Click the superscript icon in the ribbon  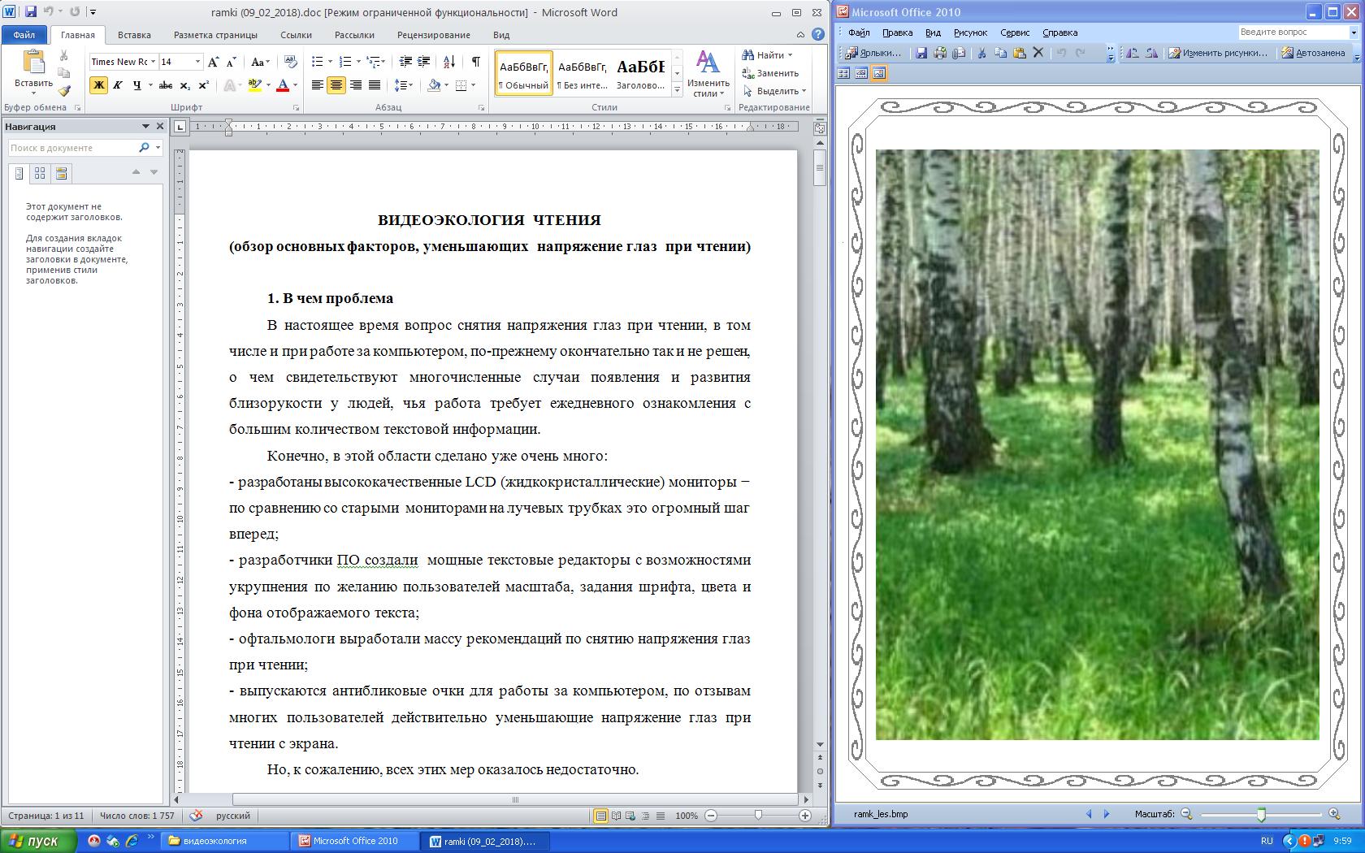[203, 85]
